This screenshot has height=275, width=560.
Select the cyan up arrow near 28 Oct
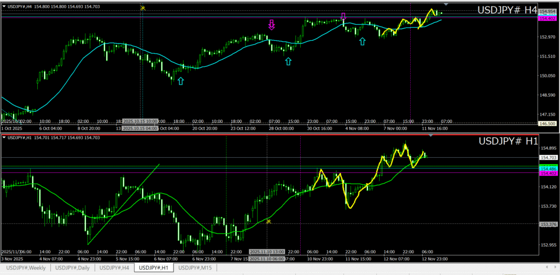288,62
